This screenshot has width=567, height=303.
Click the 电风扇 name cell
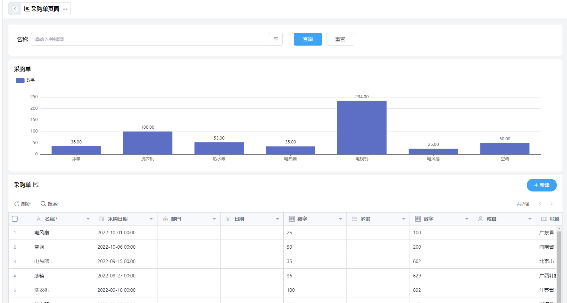(x=62, y=233)
